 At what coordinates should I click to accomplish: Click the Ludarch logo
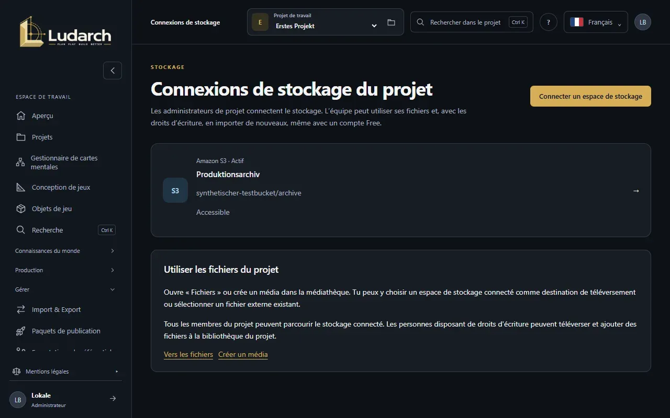click(65, 32)
